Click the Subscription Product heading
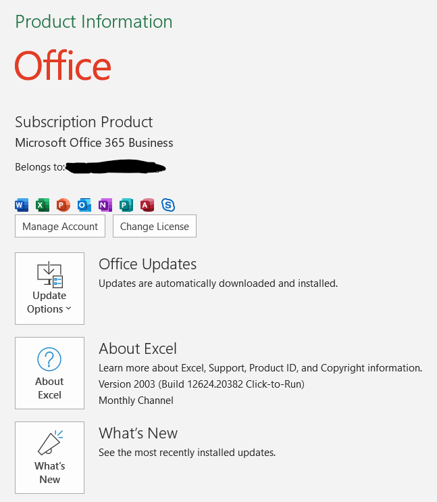This screenshot has height=502, width=437. 84,122
